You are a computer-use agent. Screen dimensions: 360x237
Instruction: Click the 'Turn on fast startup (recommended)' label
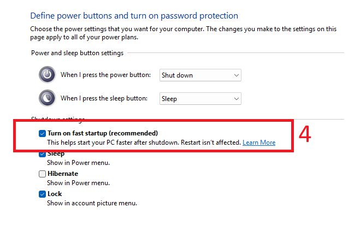102,133
